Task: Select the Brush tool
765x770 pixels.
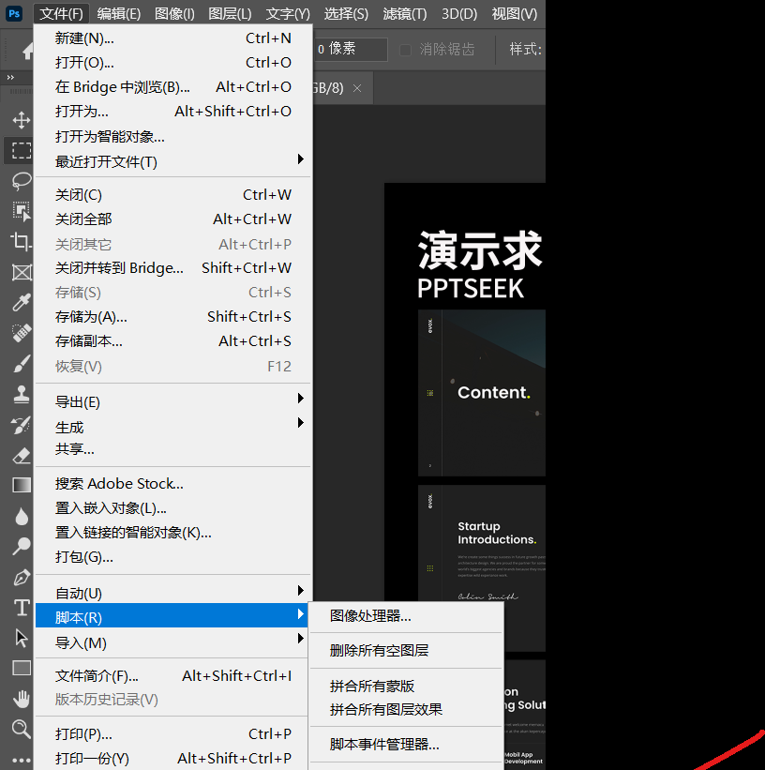Action: pyautogui.click(x=21, y=364)
